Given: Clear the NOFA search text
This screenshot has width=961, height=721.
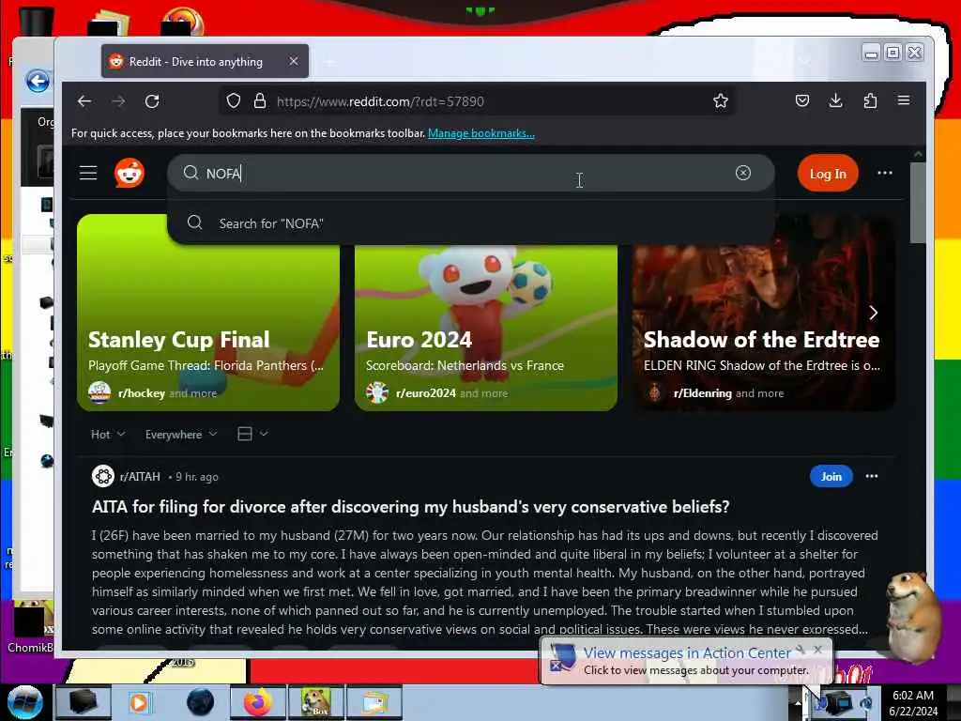Looking at the screenshot, I should coord(743,173).
